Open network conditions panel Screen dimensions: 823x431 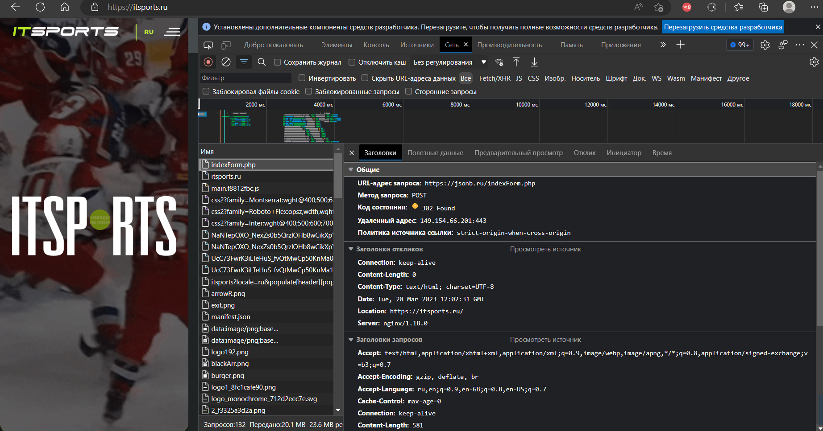499,62
